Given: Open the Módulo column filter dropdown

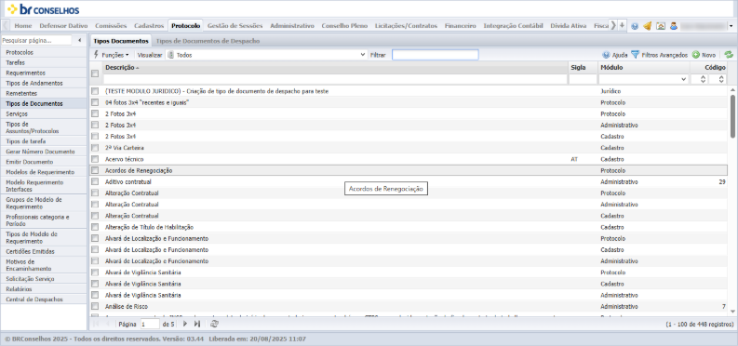Looking at the screenshot, I should pos(684,80).
